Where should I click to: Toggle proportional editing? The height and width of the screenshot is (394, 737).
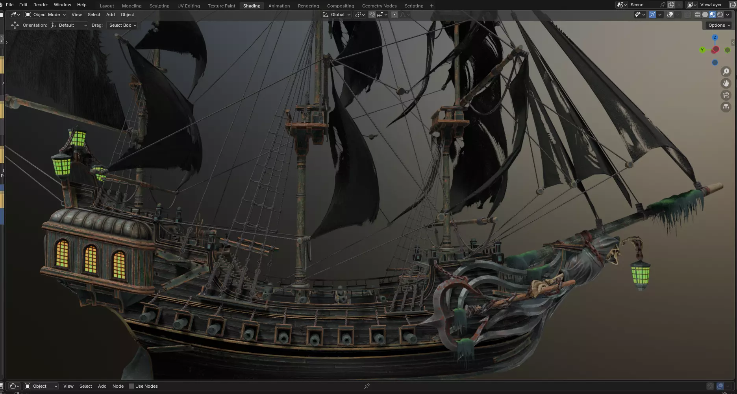(x=394, y=15)
